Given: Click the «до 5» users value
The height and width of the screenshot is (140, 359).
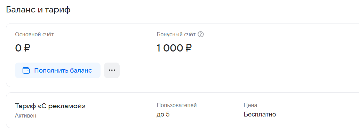Looking at the screenshot, I should coord(163,114).
